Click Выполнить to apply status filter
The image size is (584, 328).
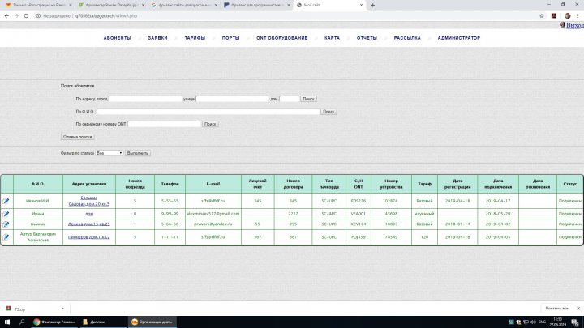click(138, 153)
